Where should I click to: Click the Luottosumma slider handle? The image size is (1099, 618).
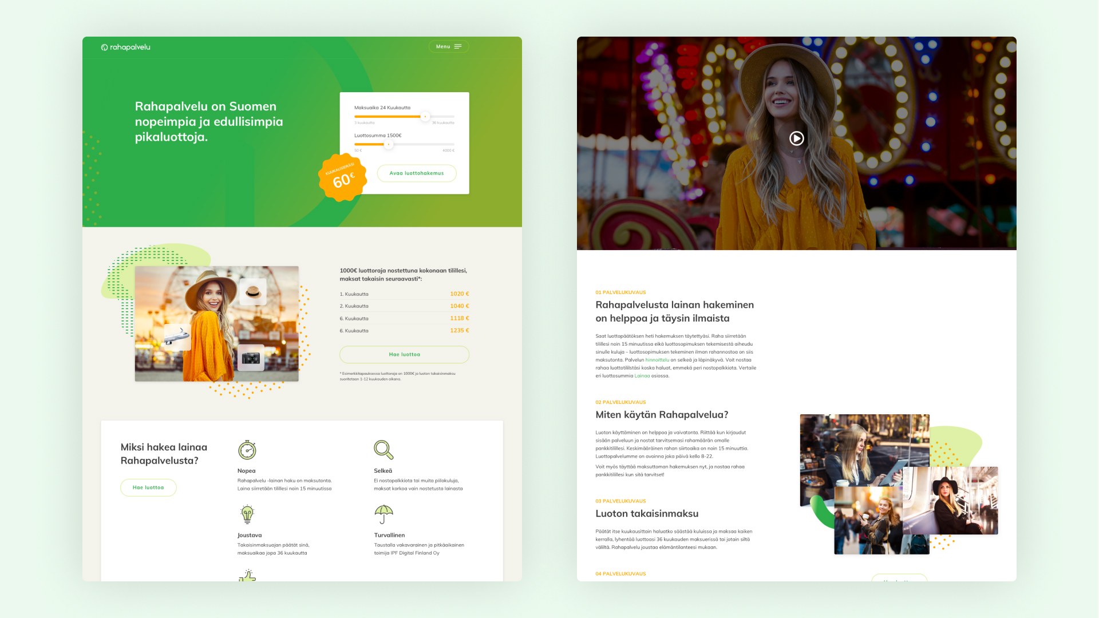click(389, 144)
